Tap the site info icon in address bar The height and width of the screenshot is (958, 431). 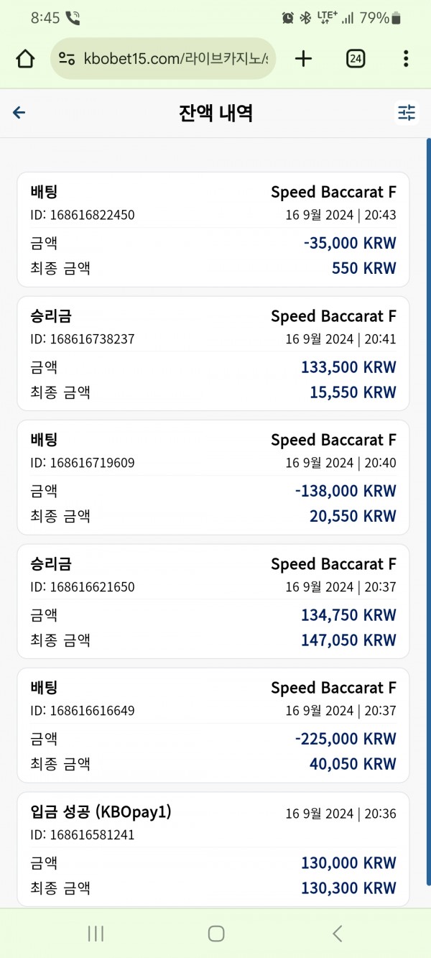point(67,59)
